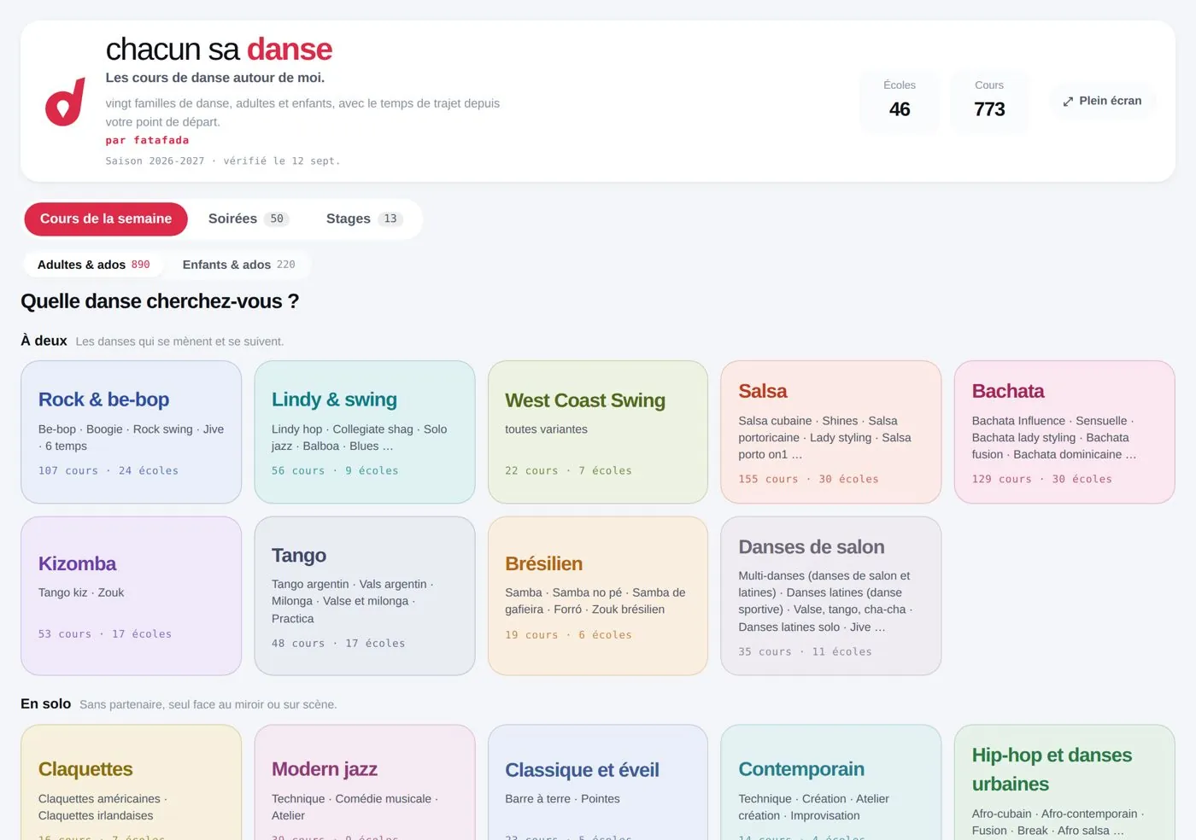Image resolution: width=1196 pixels, height=840 pixels.
Task: Open the Stages tab
Action: (x=364, y=219)
